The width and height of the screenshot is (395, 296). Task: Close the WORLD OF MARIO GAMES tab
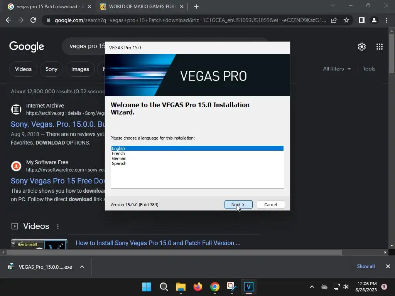coord(182,7)
